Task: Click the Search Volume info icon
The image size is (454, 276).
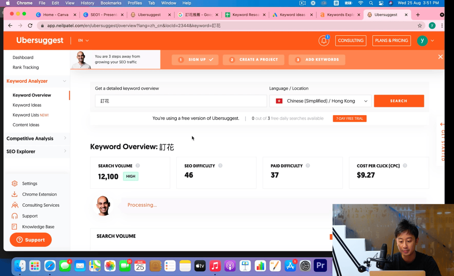Action: coord(138,166)
